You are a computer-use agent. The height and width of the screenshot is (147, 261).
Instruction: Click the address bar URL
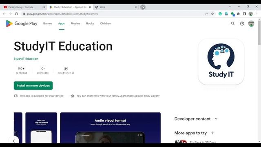coord(62,14)
